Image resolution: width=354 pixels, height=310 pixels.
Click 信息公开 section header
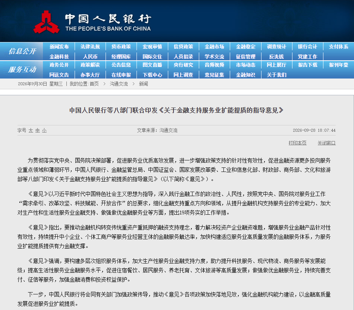[x=22, y=51]
